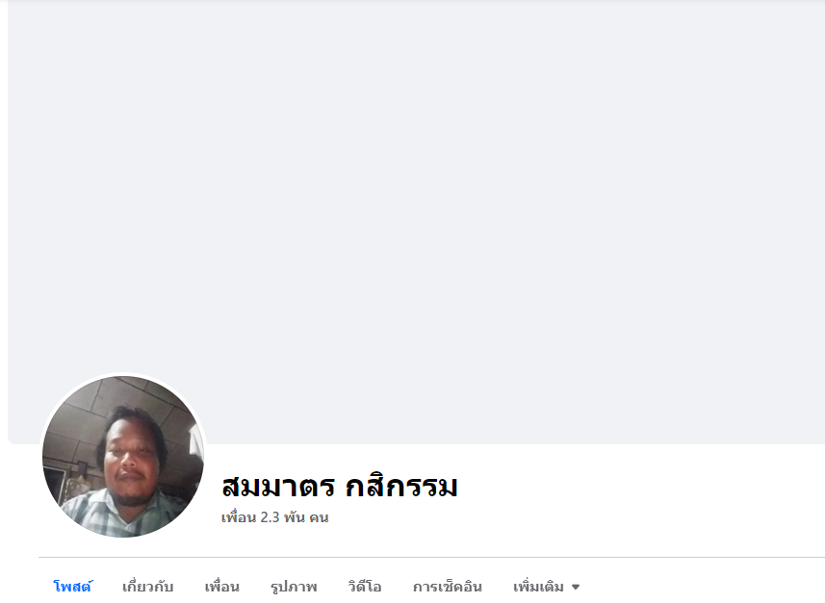This screenshot has width=825, height=603.
Task: Expand the เพิ่มเติม dropdown menu
Action: pyautogui.click(x=546, y=587)
